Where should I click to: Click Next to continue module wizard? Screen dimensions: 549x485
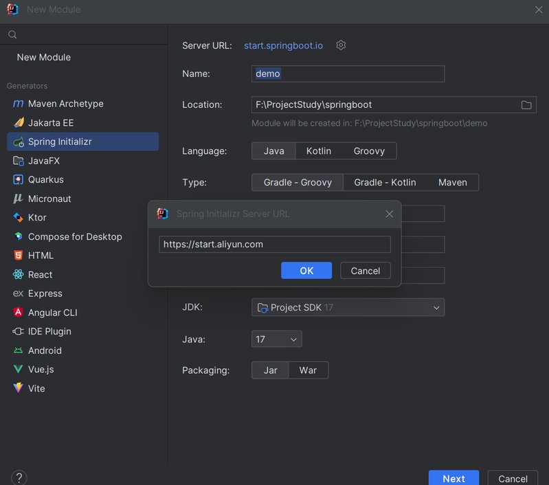click(453, 478)
